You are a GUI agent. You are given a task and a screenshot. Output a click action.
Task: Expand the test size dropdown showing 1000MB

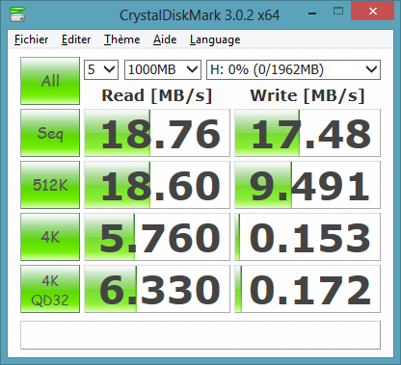(163, 69)
